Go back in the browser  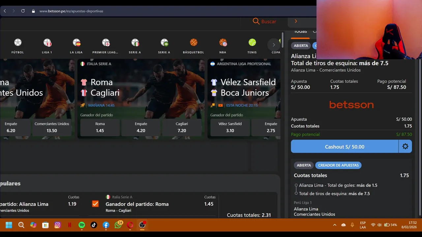pos(5,11)
